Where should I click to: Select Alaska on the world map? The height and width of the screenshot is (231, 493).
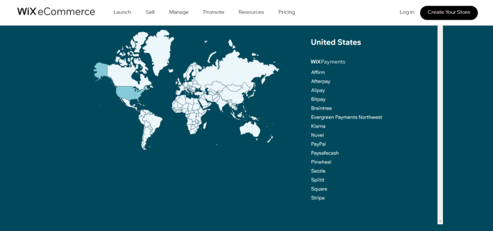[101, 71]
